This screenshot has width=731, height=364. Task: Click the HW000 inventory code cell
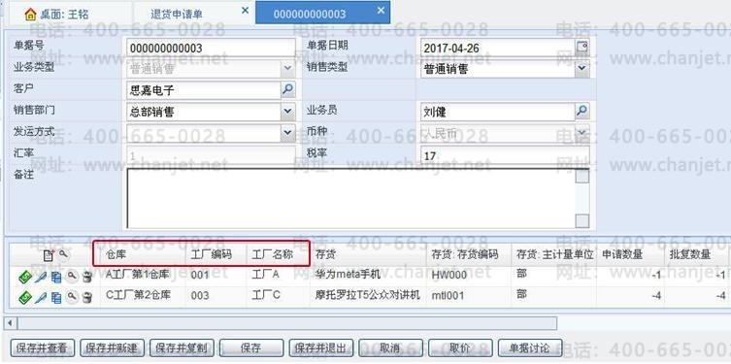[469, 275]
